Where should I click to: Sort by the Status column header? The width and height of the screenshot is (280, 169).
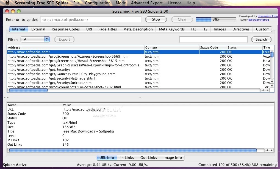[244, 47]
